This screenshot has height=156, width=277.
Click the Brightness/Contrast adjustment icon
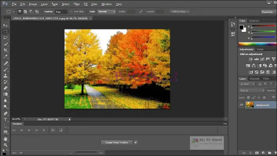pyautogui.click(x=250, y=59)
